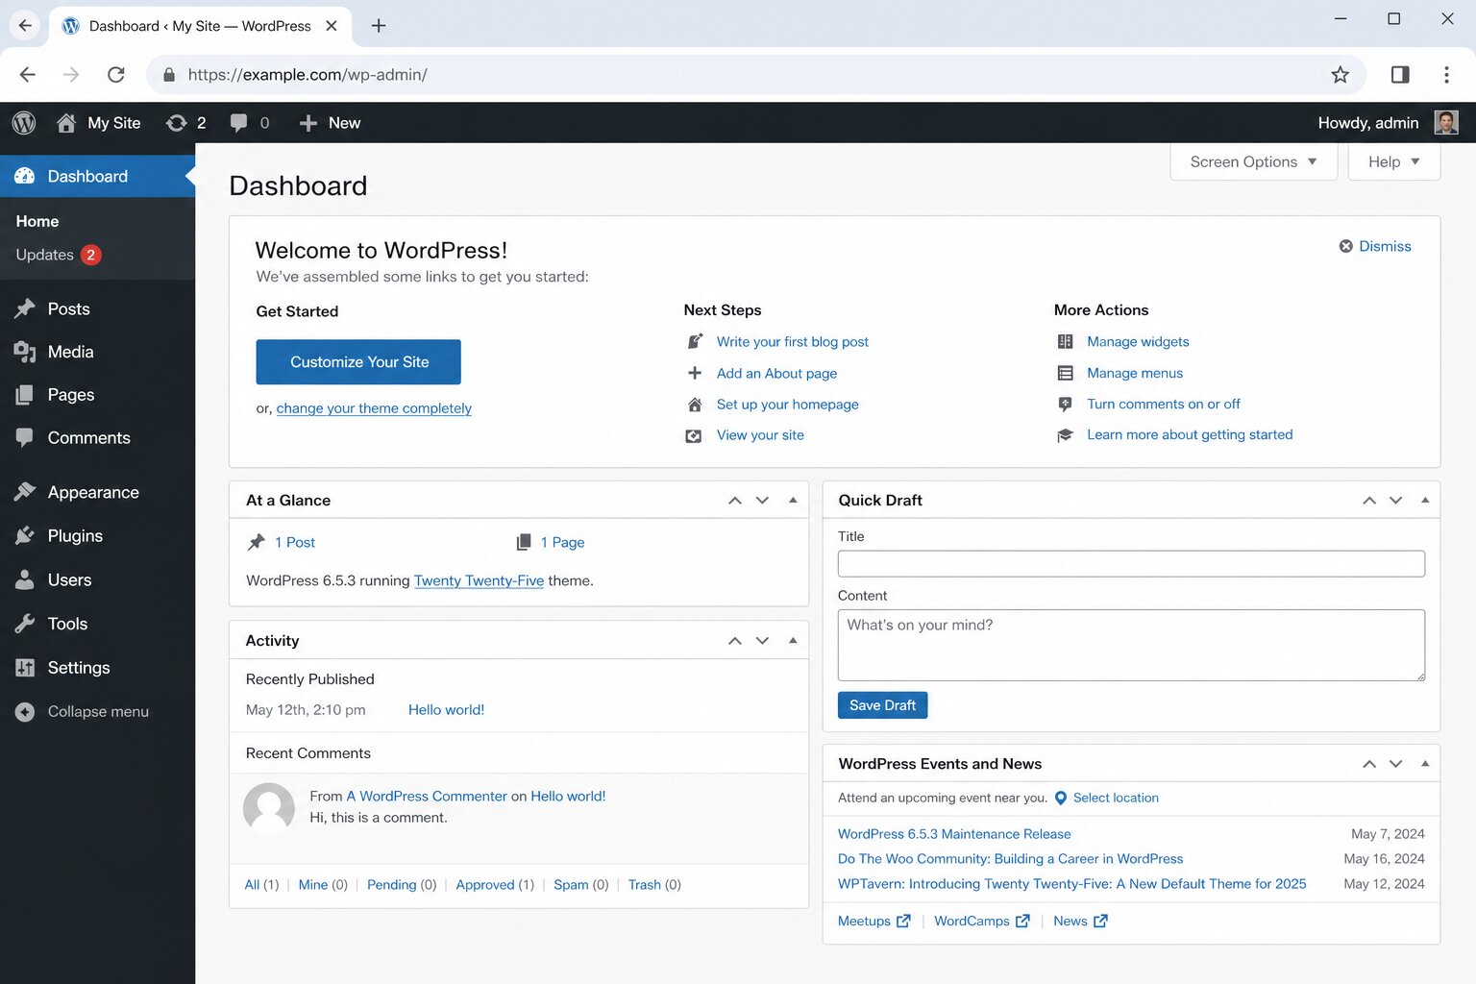Click the Save Draft button
Image resolution: width=1476 pixels, height=984 pixels.
(x=882, y=705)
